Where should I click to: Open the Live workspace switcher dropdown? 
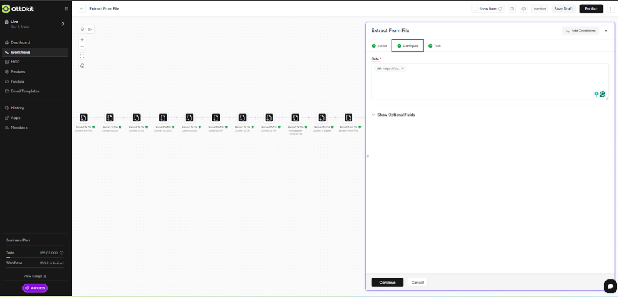[x=63, y=24]
